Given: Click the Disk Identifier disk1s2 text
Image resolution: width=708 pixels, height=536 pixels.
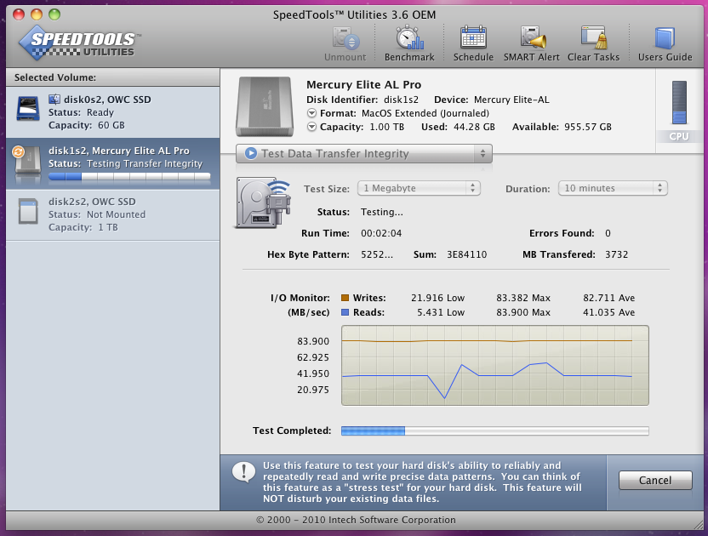Looking at the screenshot, I should [363, 100].
